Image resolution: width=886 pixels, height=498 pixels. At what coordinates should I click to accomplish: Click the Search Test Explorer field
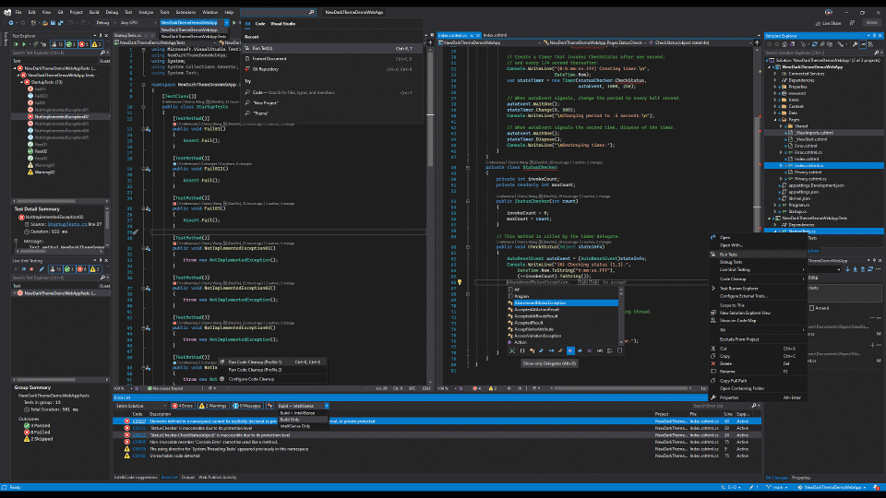pos(55,53)
